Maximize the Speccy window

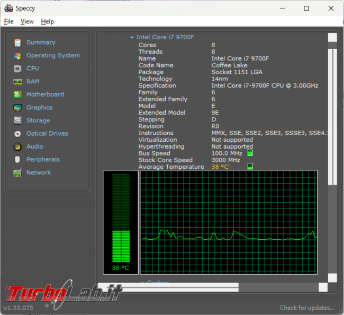(306, 8)
